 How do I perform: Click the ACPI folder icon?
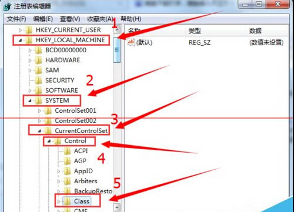pos(67,151)
